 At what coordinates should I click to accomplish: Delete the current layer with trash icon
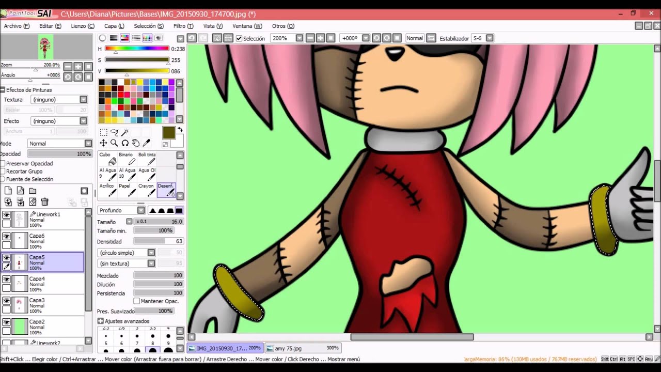point(44,202)
